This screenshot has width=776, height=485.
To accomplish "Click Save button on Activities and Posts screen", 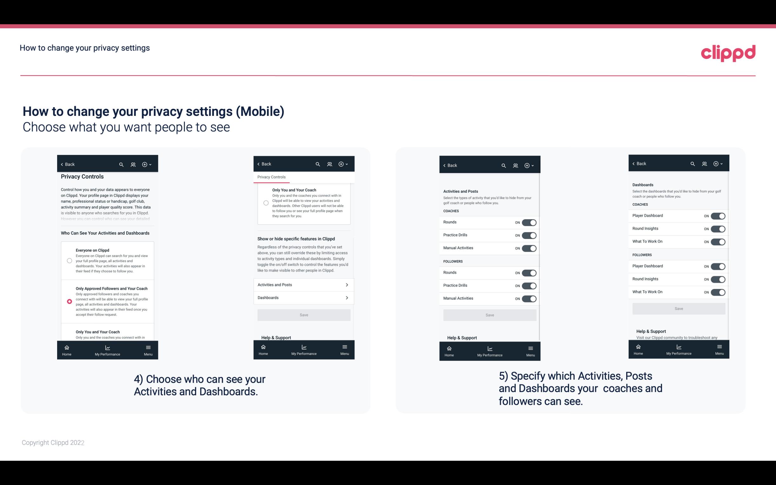I will pos(489,315).
